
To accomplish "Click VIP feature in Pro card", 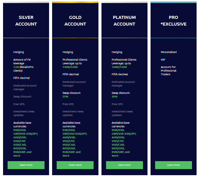I will [163, 60].
